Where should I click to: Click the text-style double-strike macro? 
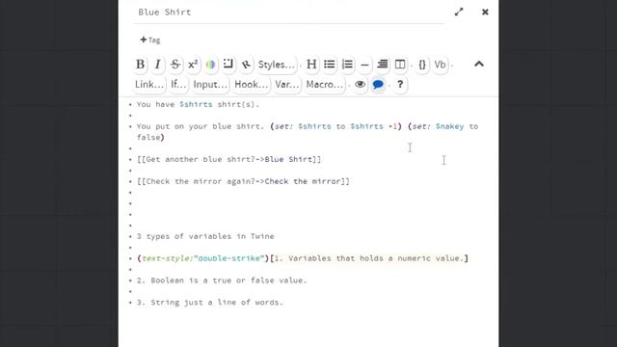point(202,258)
